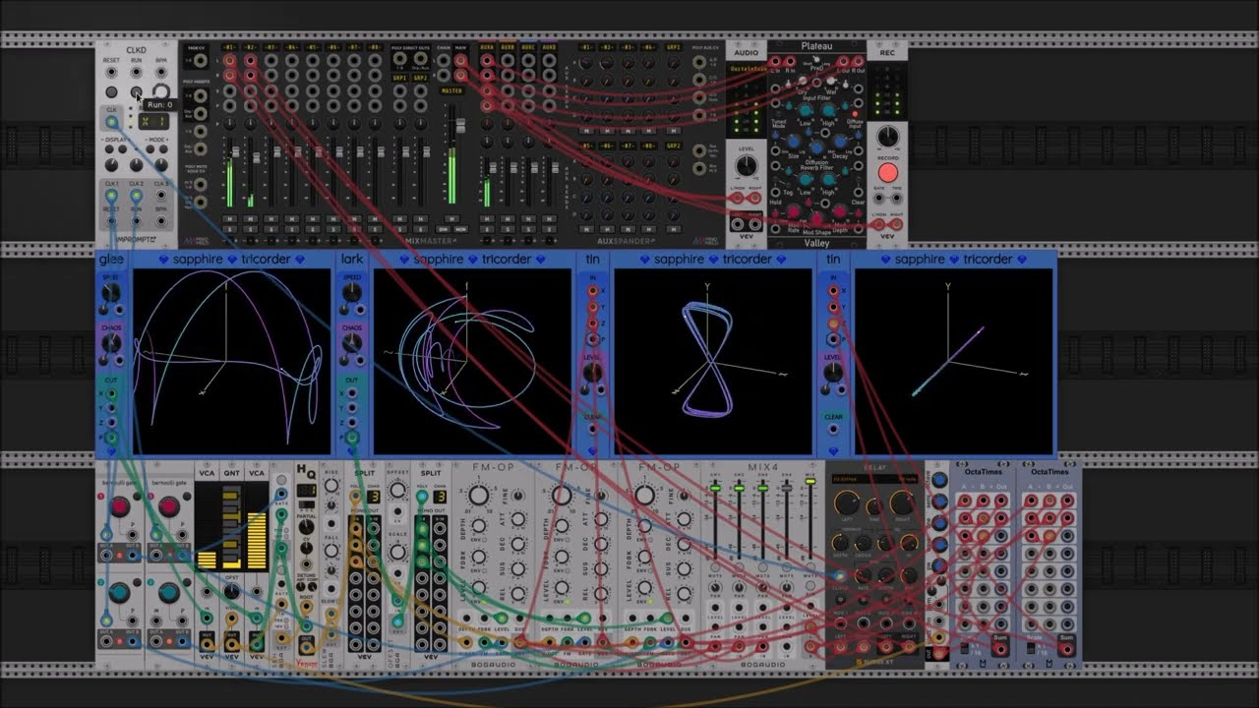The height and width of the screenshot is (708, 1259).
Task: Click the CLKD ratio display showing X 1
Action: coord(153,121)
